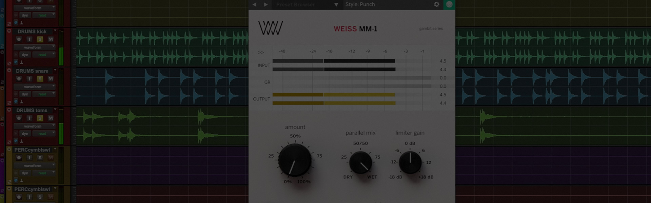This screenshot has width=651, height=203.
Task: Toggle solo on DRUMS kick track
Action: [40, 39]
